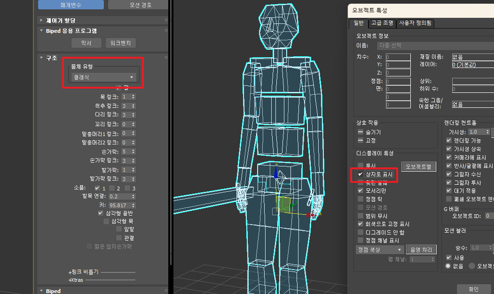Switch to the 고급 조명 tab
Image resolution: width=494 pixels, height=294 pixels.
click(381, 23)
